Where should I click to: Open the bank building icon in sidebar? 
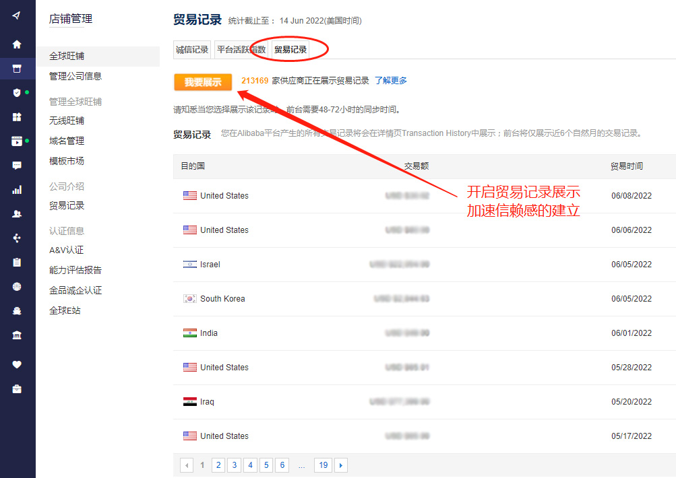(x=18, y=335)
